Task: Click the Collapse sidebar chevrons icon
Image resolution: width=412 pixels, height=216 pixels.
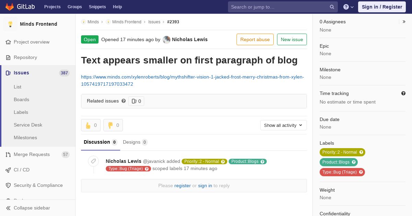Action: [x=8, y=208]
